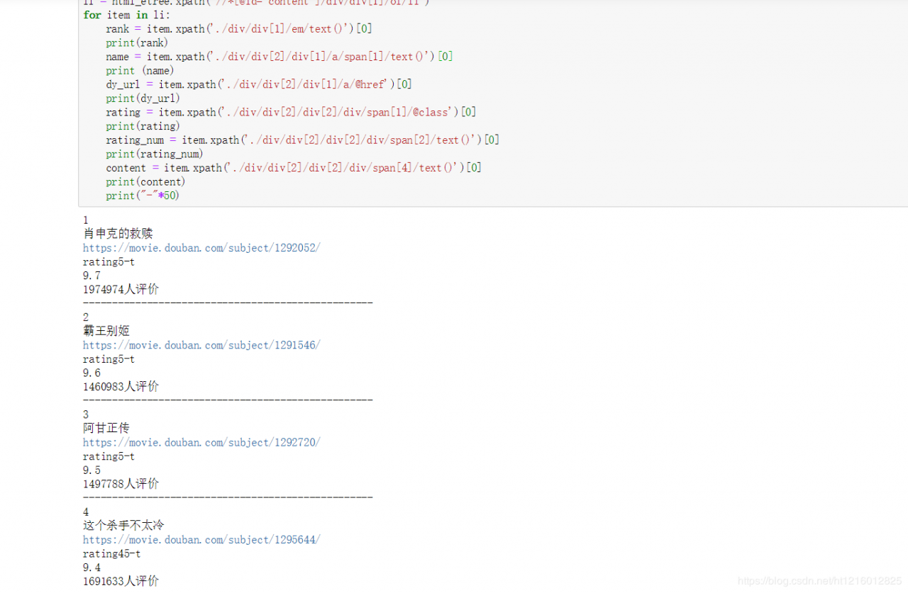Click the output rank number 2

pos(86,317)
